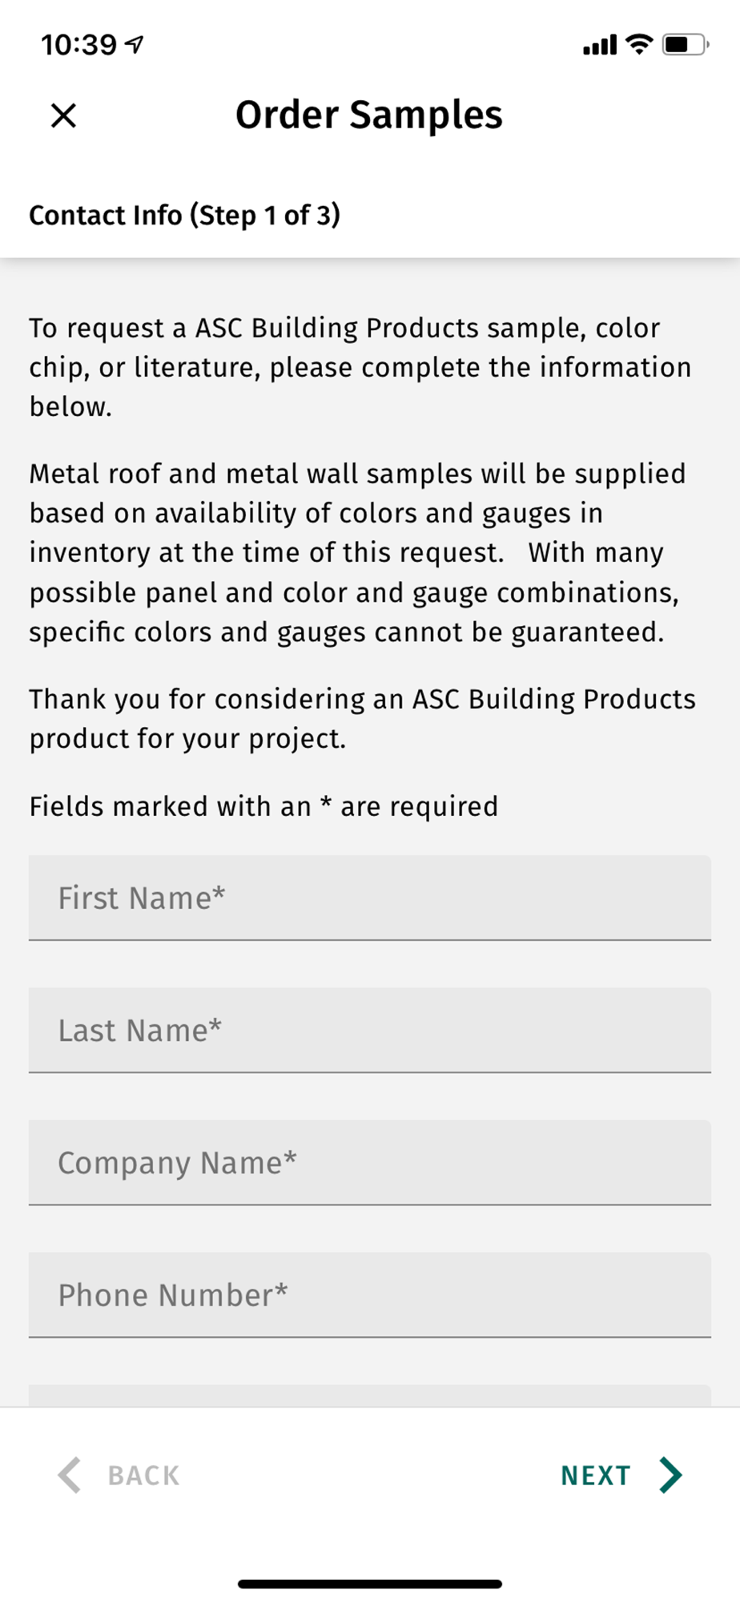Tap the 'Thank you for considering' paragraph
The width and height of the screenshot is (740, 1603).
click(x=362, y=718)
